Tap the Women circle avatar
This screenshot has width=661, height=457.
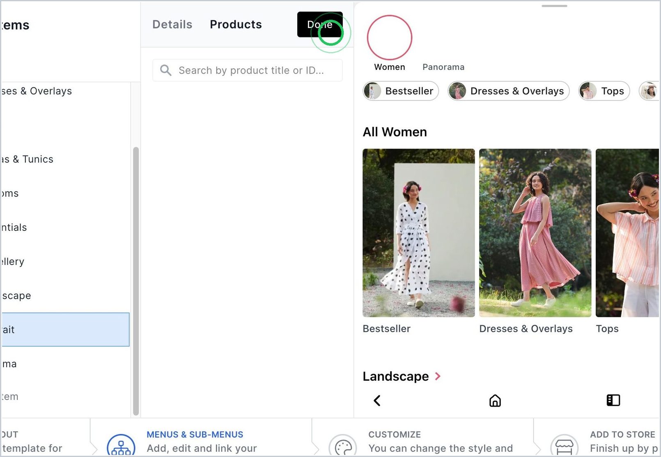[389, 38]
